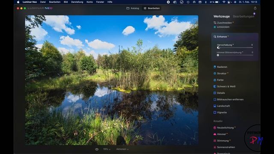Click the Wi-Fi icon in menu bar
274x154 pixels.
[224, 2]
